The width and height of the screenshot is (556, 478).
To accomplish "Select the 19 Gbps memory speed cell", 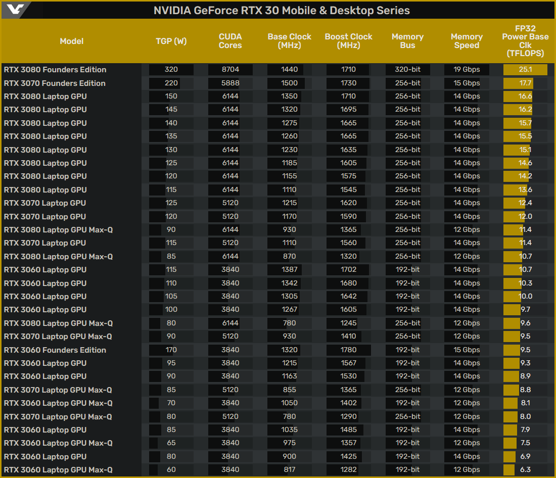I will (467, 70).
